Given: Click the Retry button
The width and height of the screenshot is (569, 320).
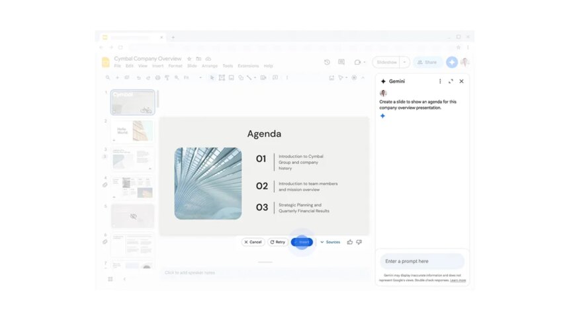Looking at the screenshot, I should tap(277, 242).
